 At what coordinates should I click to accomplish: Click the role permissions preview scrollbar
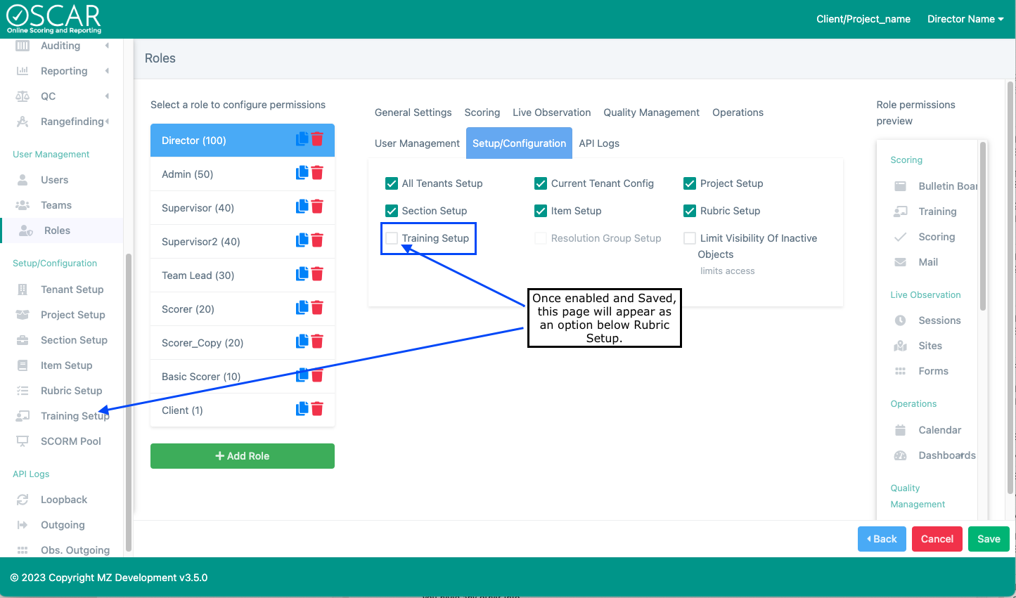(x=983, y=225)
